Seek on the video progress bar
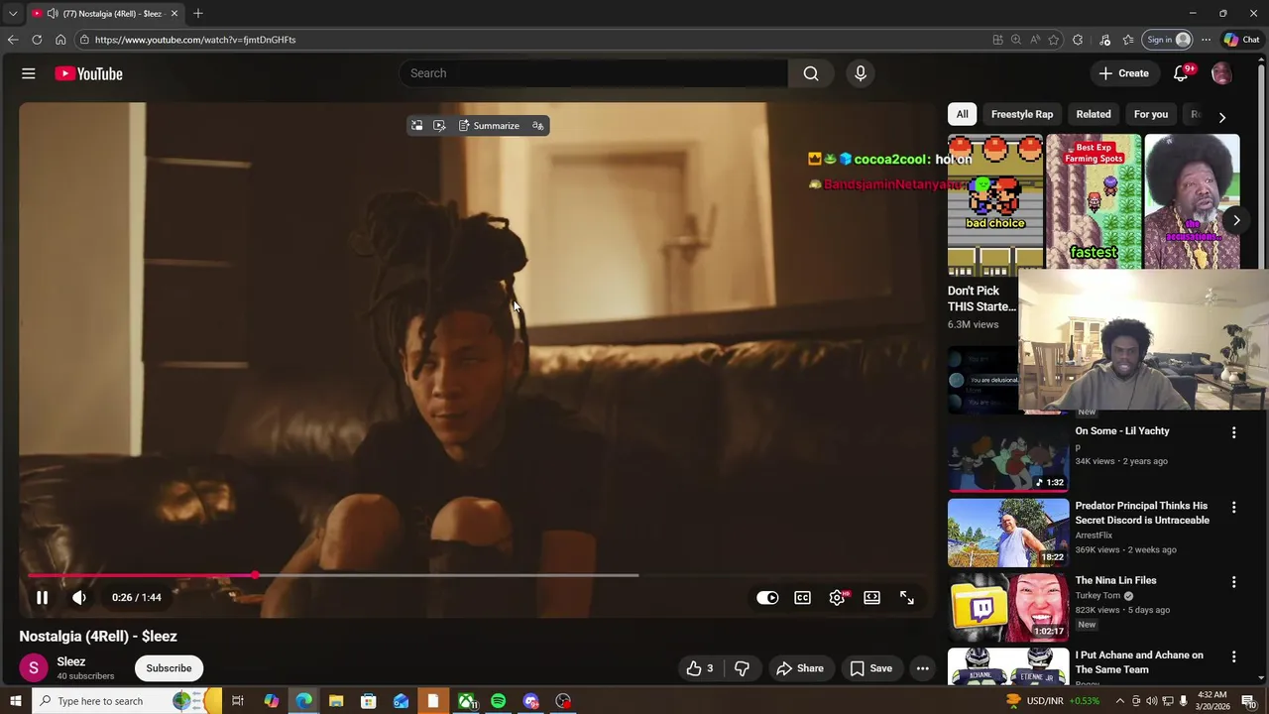This screenshot has width=1269, height=714. pyautogui.click(x=476, y=575)
